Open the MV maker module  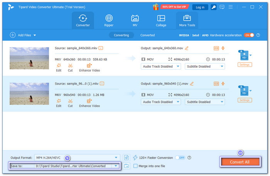135,20
